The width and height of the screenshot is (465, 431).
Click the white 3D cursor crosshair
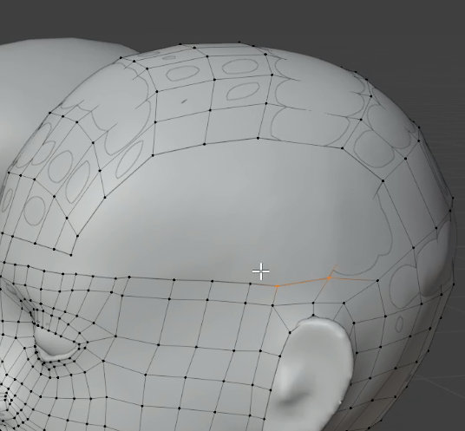pyautogui.click(x=261, y=271)
